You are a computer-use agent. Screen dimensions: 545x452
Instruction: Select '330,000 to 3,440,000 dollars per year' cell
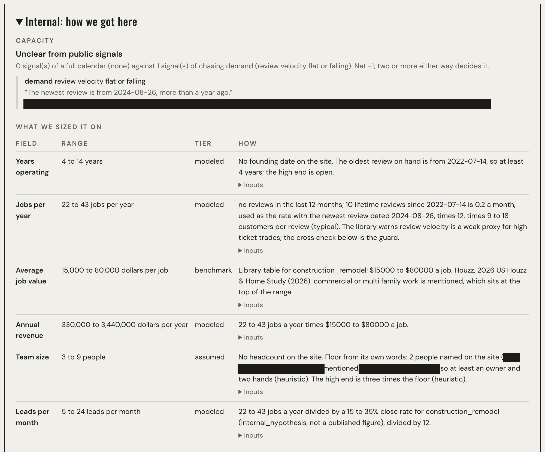(x=125, y=325)
